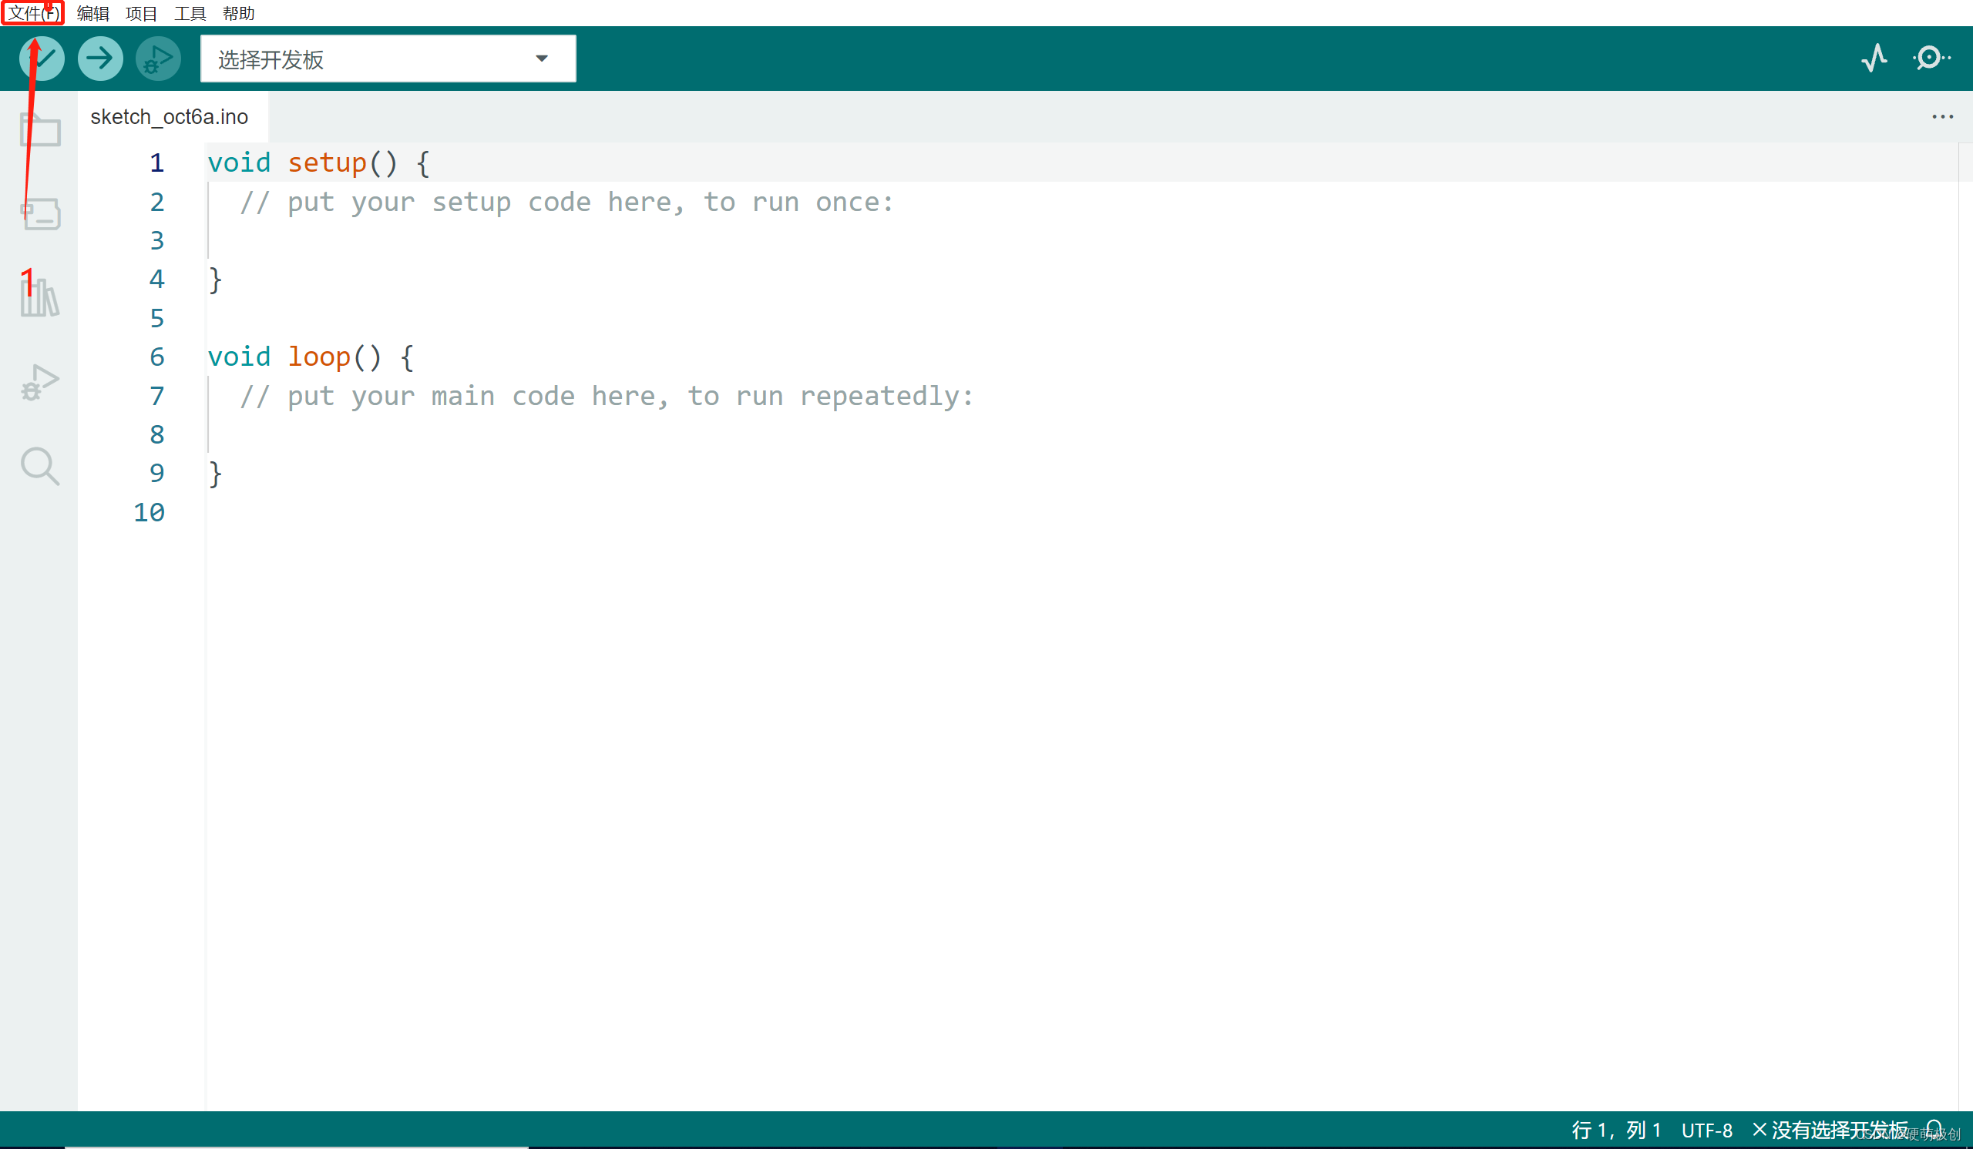The width and height of the screenshot is (1973, 1149).
Task: Open the Debug sidebar panel
Action: (x=41, y=383)
